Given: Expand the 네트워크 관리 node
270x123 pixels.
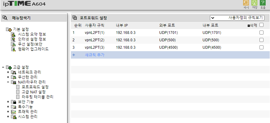Looking at the screenshot, I should click(x=8, y=72).
